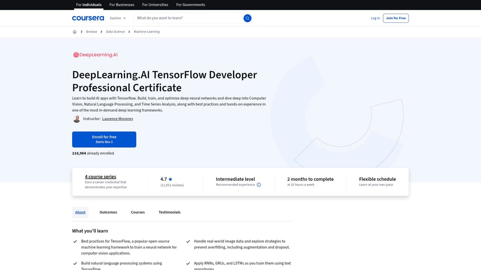Screen dimensions: 481x270
Task: Go to the home breadcrumb icon
Action: (x=75, y=32)
